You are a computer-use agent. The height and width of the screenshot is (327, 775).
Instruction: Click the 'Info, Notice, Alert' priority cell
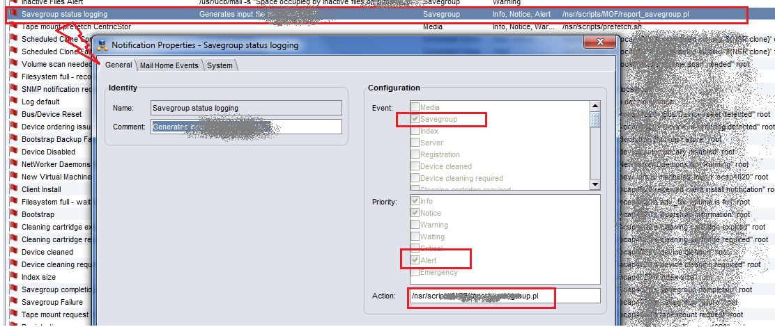tap(522, 15)
